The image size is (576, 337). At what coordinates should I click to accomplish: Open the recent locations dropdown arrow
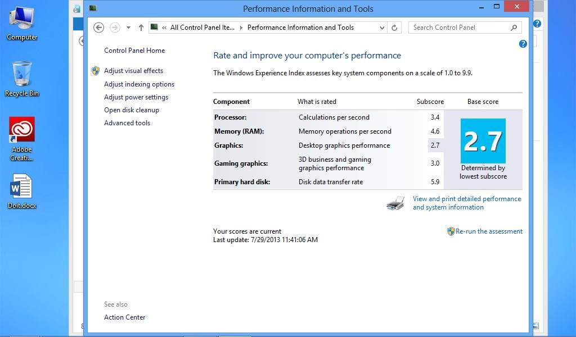[x=128, y=28]
